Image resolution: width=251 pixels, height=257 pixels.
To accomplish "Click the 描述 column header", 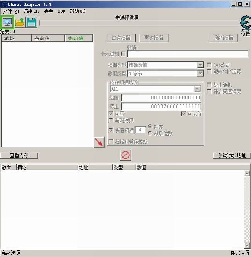I will 47,167.
